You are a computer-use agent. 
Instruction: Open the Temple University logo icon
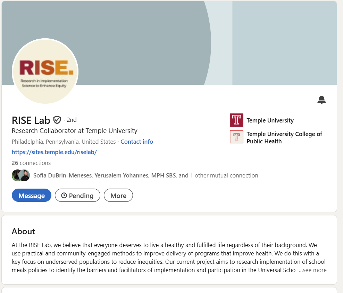(x=236, y=120)
